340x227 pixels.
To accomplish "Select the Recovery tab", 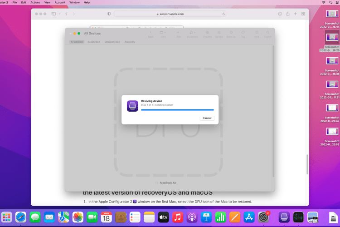I will [130, 42].
